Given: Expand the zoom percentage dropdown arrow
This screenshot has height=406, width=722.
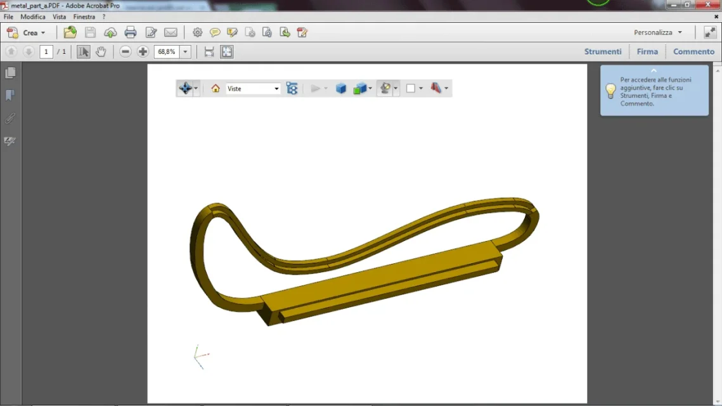Looking at the screenshot, I should tap(185, 51).
